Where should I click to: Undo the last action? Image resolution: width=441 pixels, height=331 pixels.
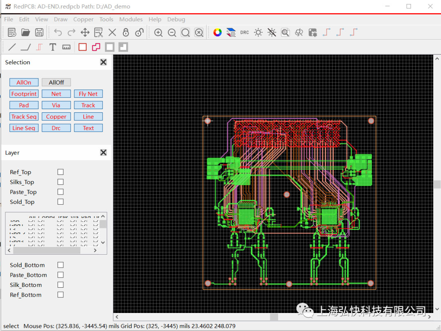(x=58, y=32)
